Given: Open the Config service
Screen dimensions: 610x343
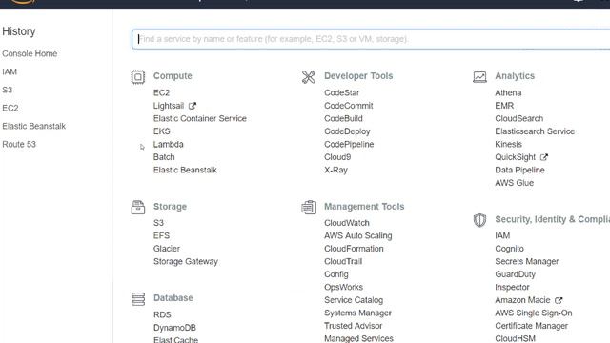Looking at the screenshot, I should tap(336, 274).
